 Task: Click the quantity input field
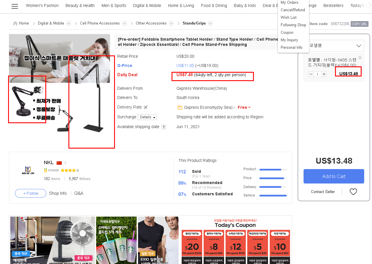[318, 74]
